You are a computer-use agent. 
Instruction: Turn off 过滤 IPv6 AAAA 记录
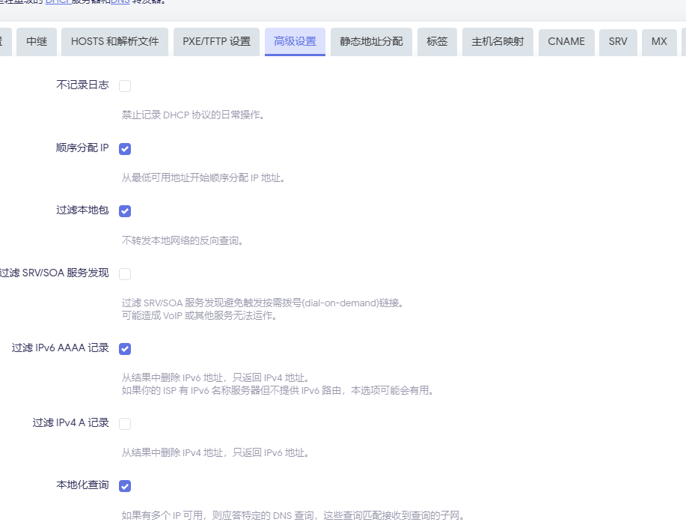(x=125, y=349)
